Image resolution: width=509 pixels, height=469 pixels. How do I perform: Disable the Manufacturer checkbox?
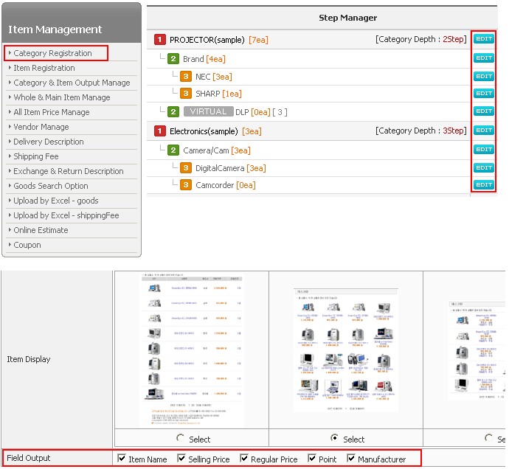pos(351,459)
